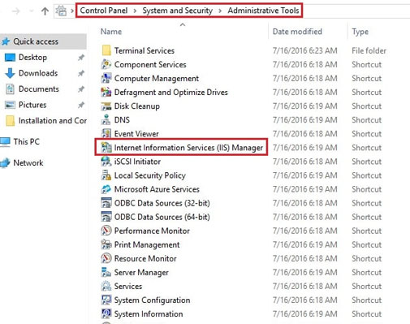This screenshot has height=324, width=410.
Task: Click the IIS Manager icon
Action: [106, 148]
